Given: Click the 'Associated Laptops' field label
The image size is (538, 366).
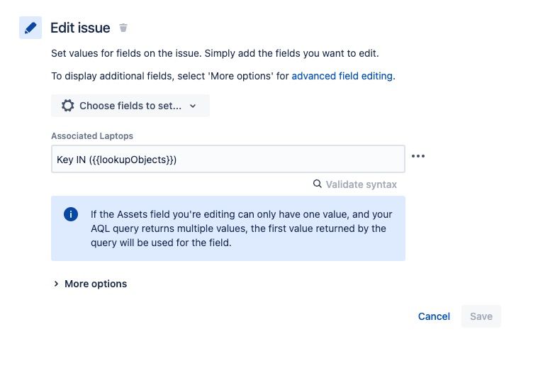Looking at the screenshot, I should click(92, 135).
